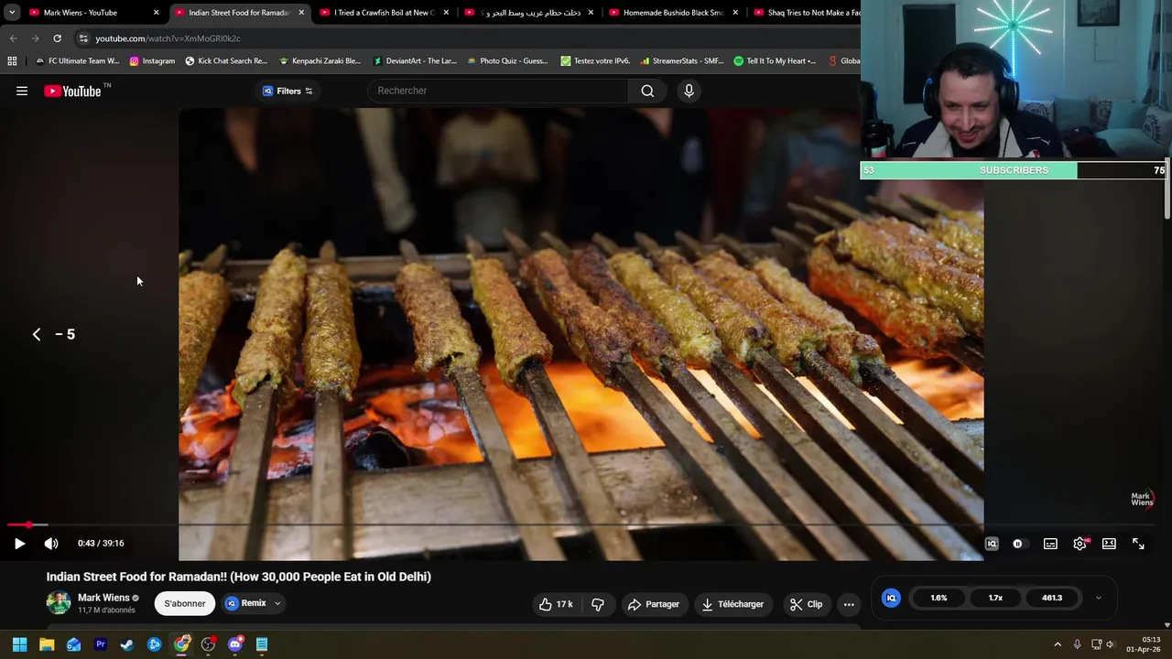Like the video with 17 k likes
Image resolution: width=1172 pixels, height=659 pixels.
click(556, 604)
